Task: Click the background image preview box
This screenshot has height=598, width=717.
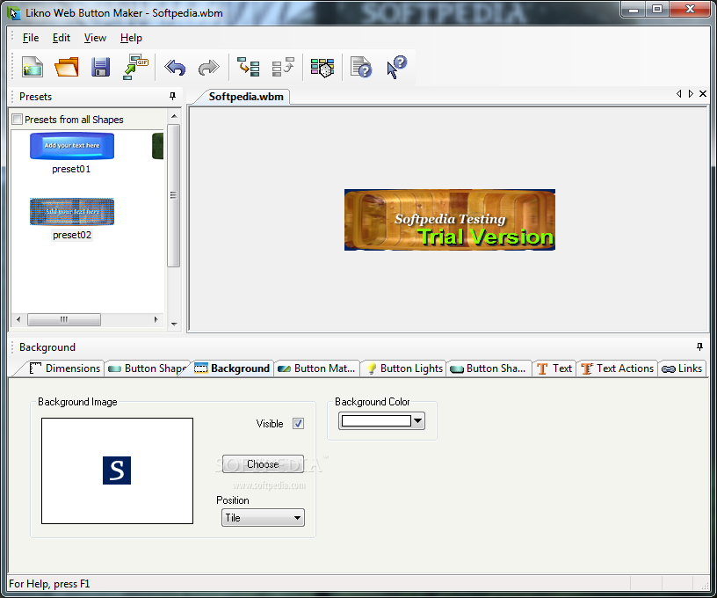Action: click(117, 470)
